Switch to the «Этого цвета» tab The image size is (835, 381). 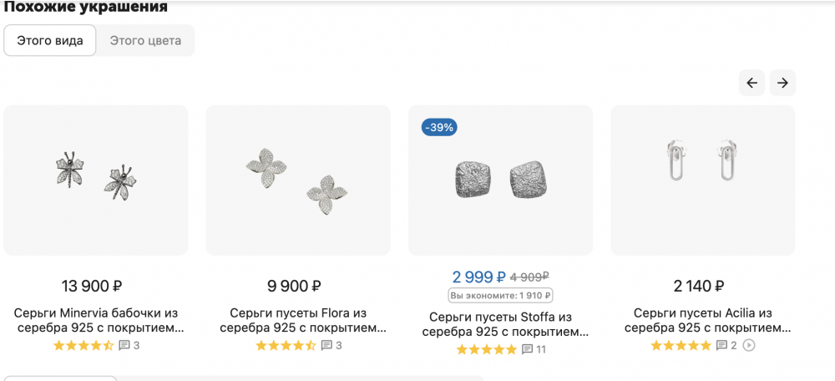click(145, 40)
